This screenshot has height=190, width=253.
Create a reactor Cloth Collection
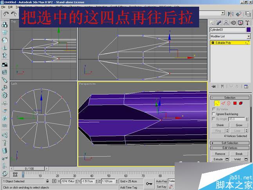coord(5,33)
